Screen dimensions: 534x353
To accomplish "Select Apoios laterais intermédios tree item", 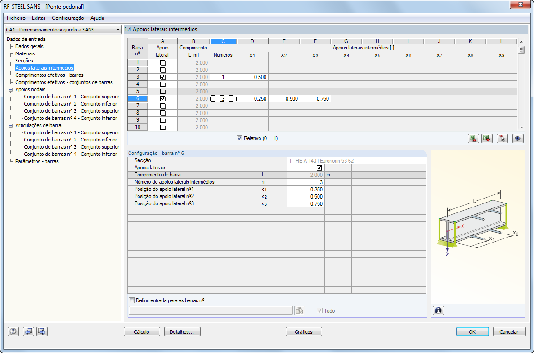I will click(44, 68).
